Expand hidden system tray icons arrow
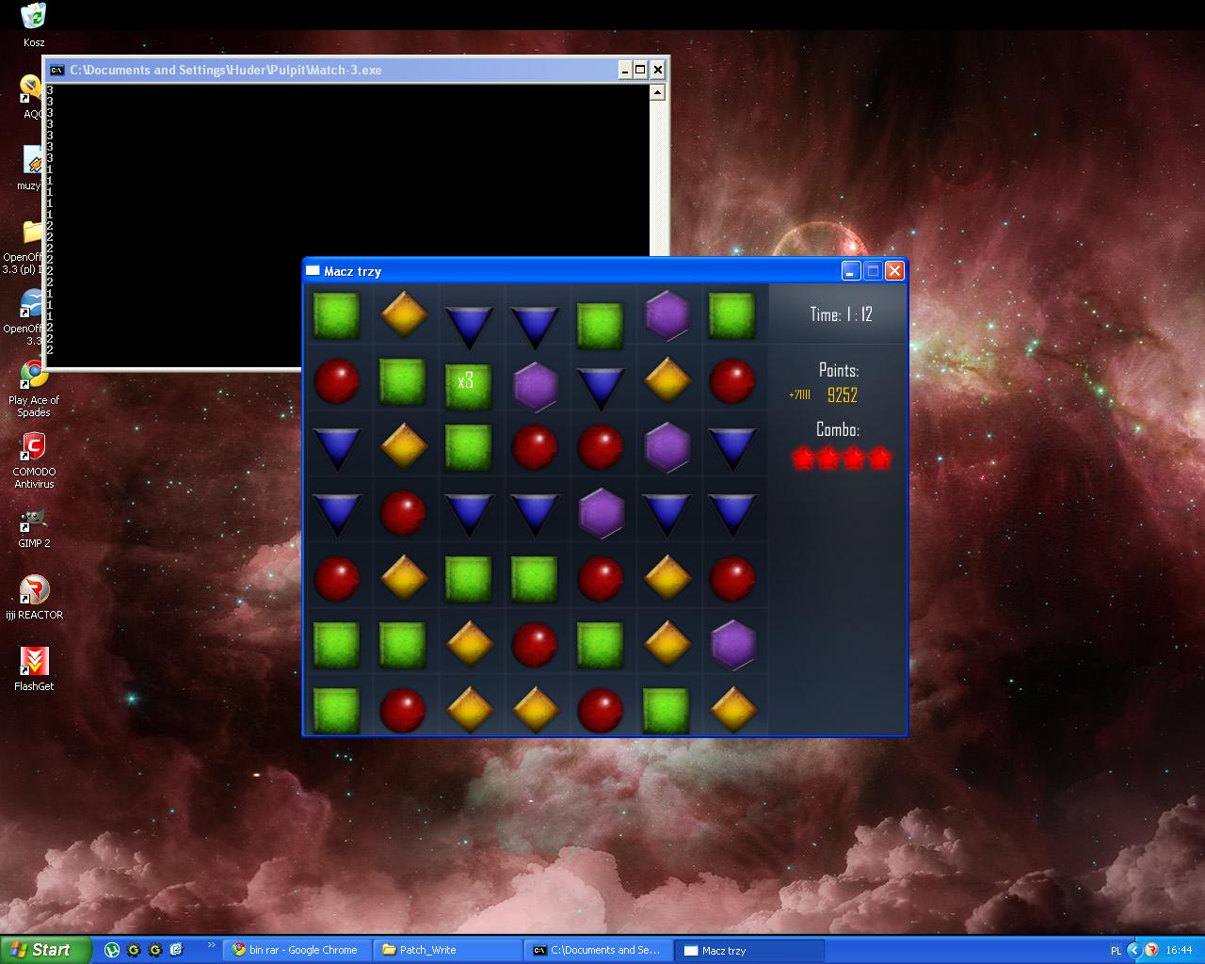Screen dimensions: 1205x964 [1133, 950]
